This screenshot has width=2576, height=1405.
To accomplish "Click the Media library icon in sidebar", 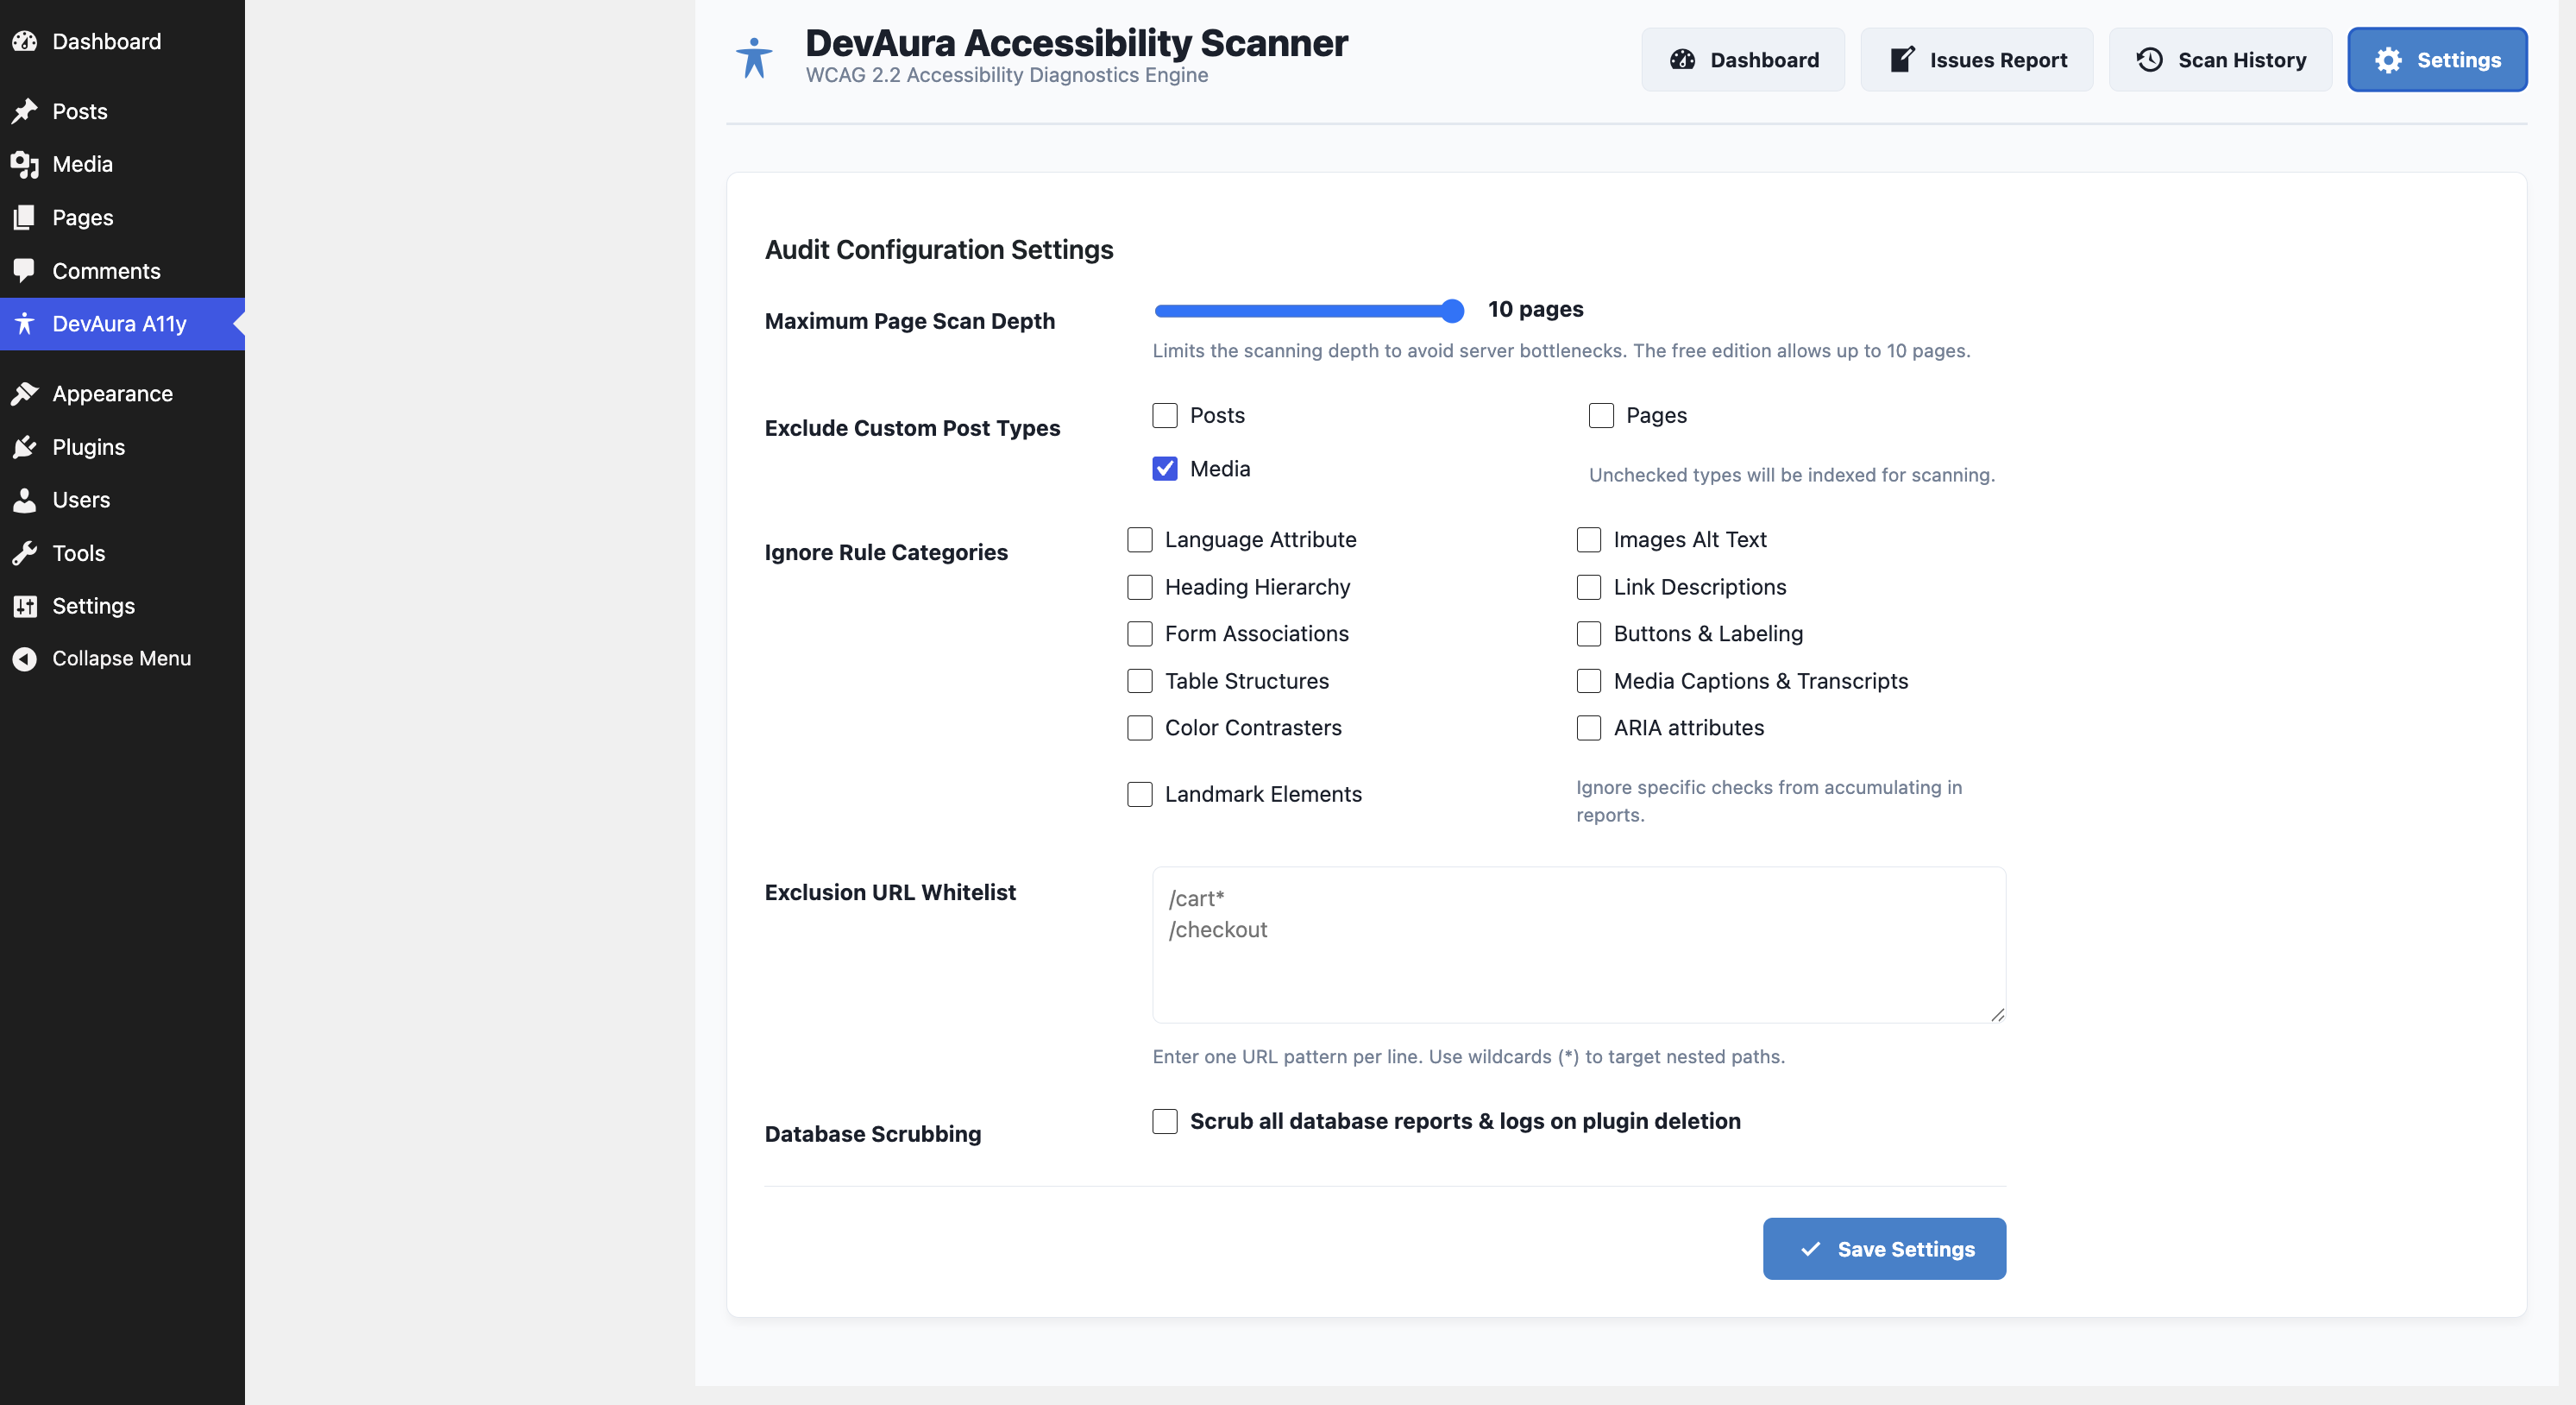I will click(x=25, y=164).
